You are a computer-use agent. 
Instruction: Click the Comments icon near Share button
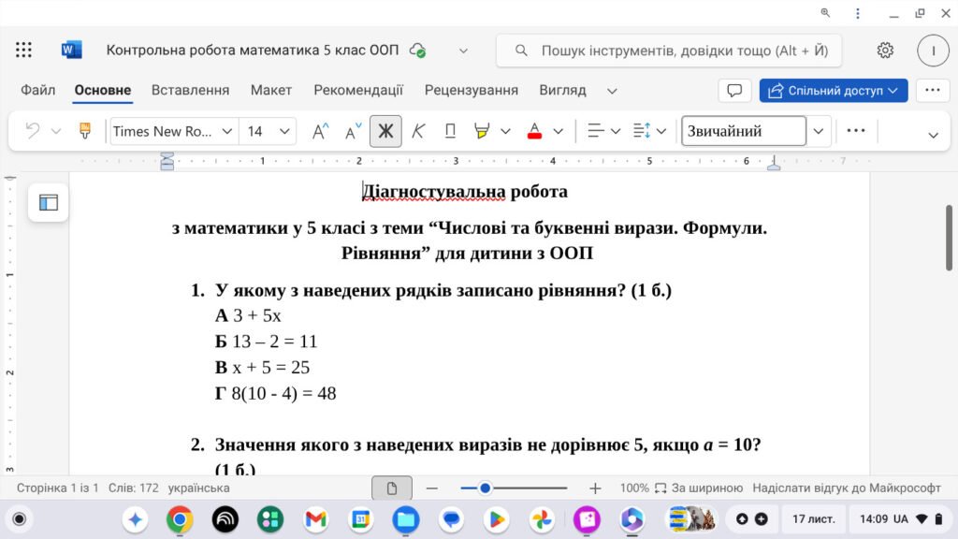(x=734, y=90)
